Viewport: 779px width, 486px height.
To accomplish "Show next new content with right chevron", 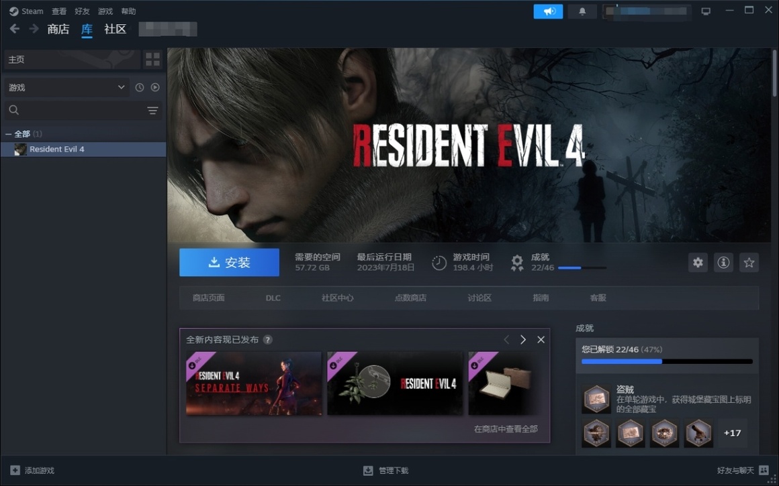I will (523, 340).
